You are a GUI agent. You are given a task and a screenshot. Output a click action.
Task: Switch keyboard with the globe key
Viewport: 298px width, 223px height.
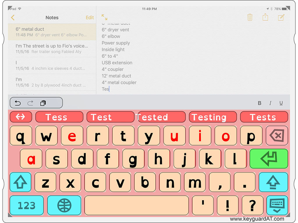pyautogui.click(x=64, y=205)
